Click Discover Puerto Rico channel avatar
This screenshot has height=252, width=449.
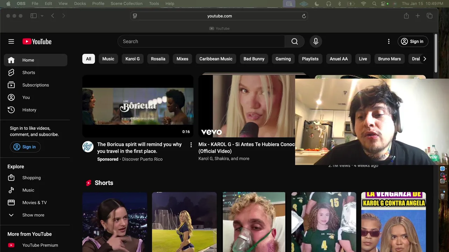tap(88, 146)
